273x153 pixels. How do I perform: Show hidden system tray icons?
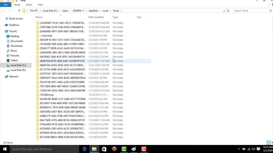pos(239,149)
